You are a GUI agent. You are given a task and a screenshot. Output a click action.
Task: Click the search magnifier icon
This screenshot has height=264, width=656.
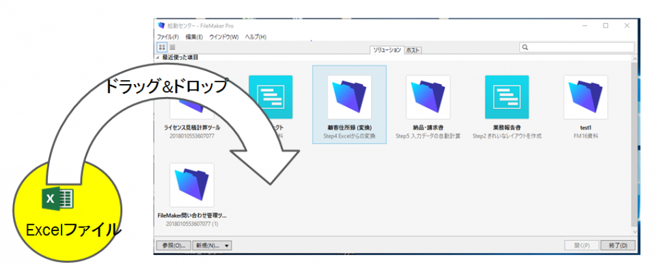pyautogui.click(x=525, y=47)
